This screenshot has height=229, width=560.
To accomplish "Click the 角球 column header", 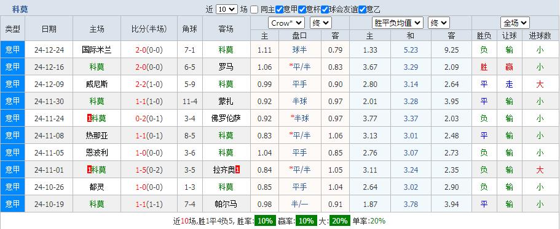I will (190, 29).
